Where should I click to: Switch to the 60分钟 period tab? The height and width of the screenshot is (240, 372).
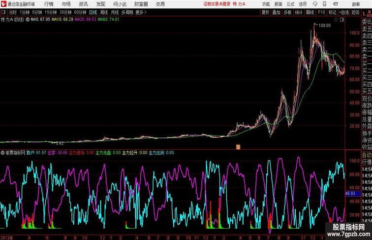(80, 12)
